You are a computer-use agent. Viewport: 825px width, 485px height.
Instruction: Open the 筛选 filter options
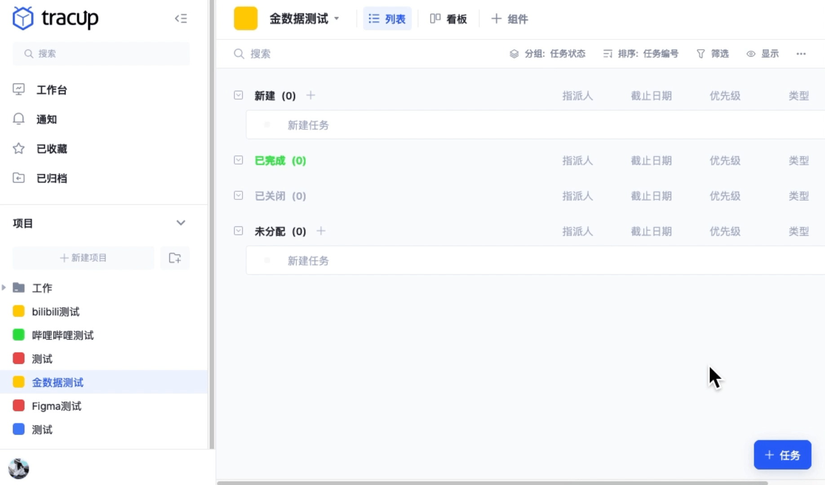click(713, 53)
